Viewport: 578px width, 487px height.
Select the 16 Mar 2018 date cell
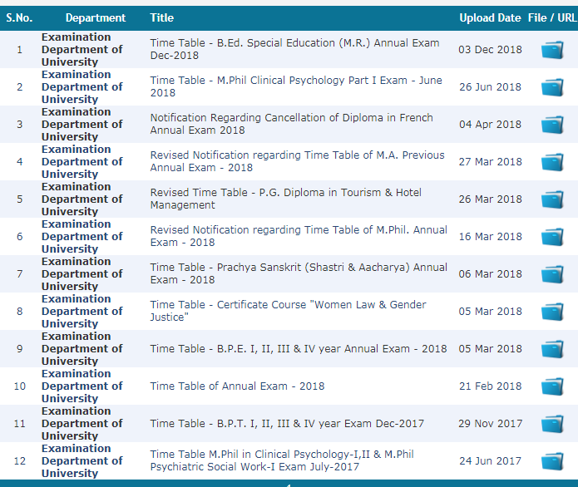pos(490,237)
